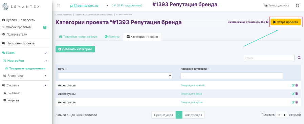Open the Путь filter dropdown

point(115,76)
